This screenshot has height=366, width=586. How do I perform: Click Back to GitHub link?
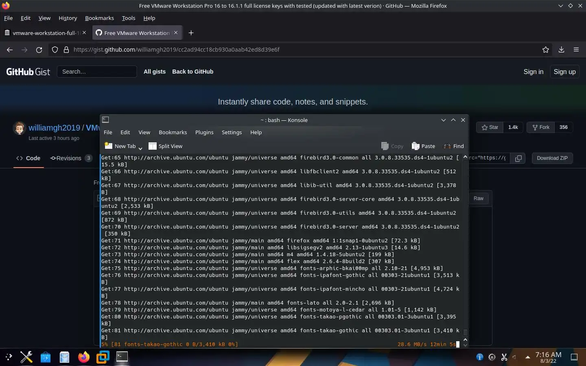tap(193, 72)
